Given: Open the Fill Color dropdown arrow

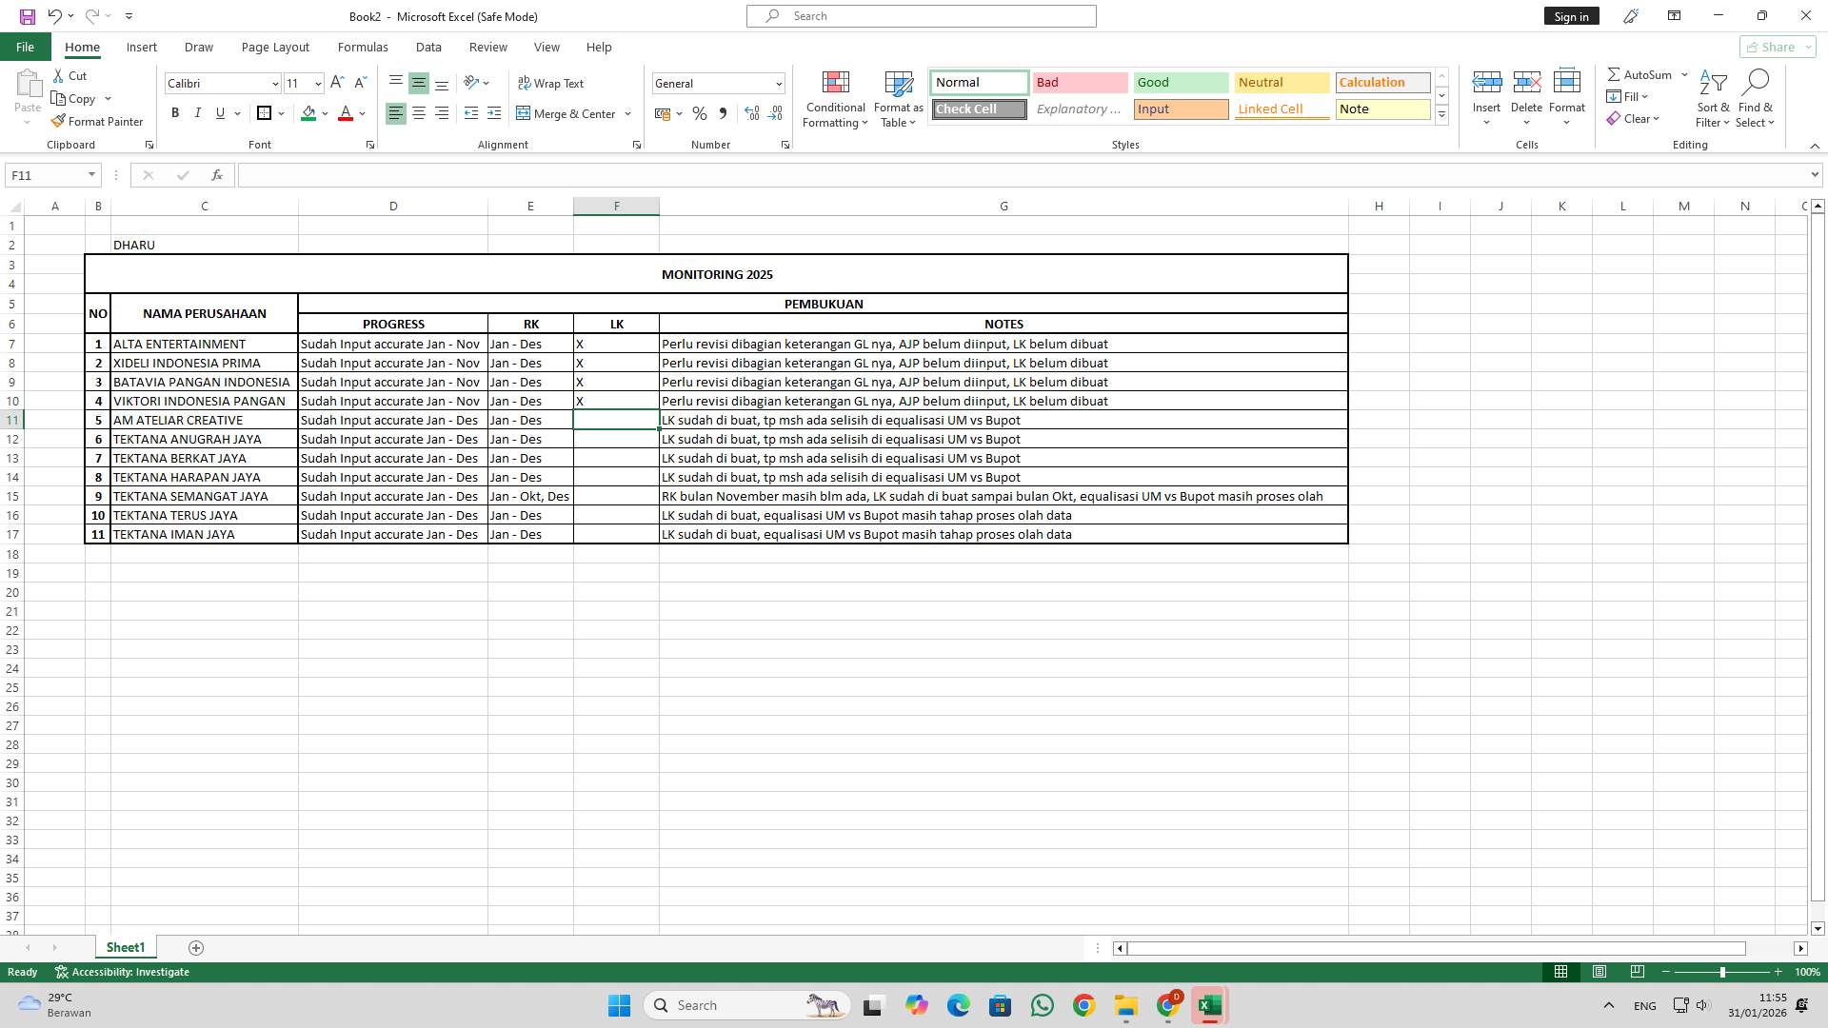Looking at the screenshot, I should click(324, 113).
